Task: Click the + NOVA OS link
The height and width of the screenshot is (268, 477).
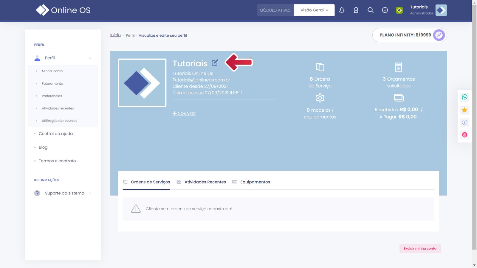Action: click(x=184, y=113)
